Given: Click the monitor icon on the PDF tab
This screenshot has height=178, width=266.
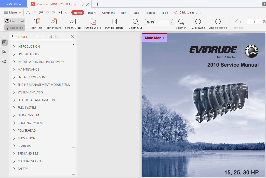Looking at the screenshot, I should pyautogui.click(x=82, y=4).
